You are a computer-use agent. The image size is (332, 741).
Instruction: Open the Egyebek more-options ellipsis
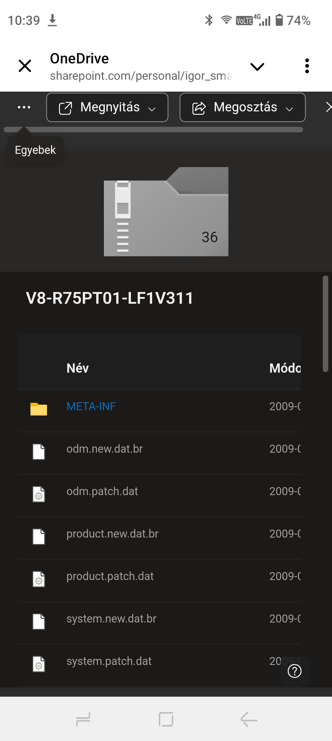24,107
